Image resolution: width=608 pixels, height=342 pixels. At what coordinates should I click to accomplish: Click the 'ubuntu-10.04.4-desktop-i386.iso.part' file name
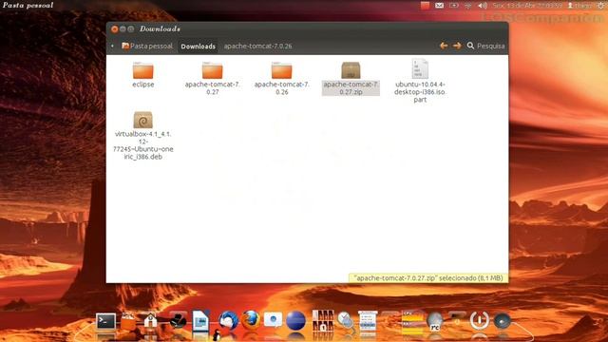click(x=420, y=92)
